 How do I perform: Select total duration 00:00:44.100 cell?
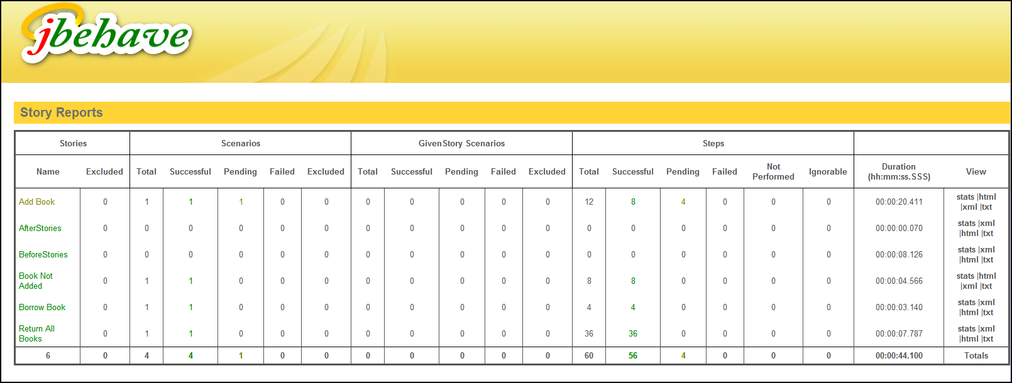tap(899, 355)
